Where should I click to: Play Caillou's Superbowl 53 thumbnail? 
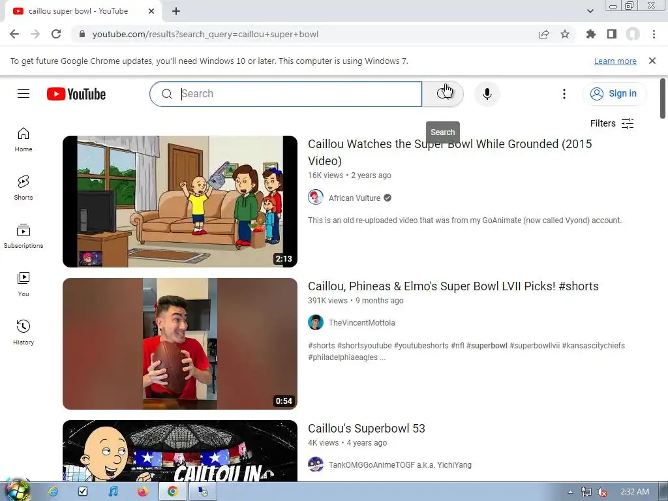pos(180,451)
